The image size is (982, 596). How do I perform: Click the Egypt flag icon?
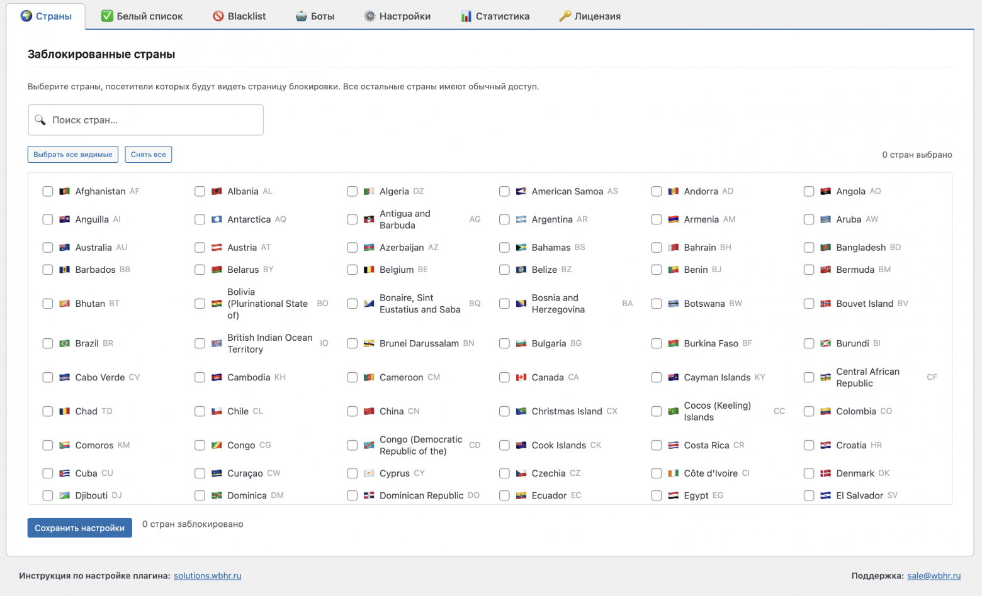674,495
